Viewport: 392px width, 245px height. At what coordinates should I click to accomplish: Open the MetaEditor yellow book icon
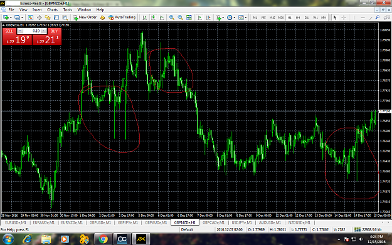coord(102,18)
